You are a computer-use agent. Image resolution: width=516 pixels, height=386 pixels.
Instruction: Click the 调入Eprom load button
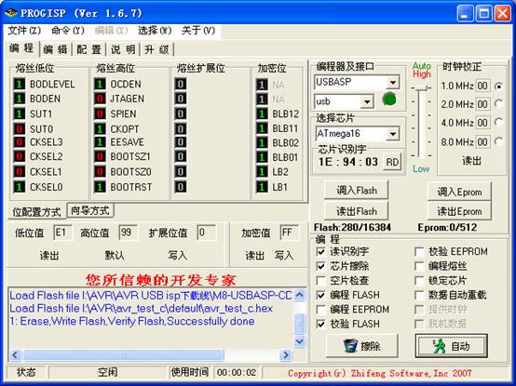[x=459, y=192]
